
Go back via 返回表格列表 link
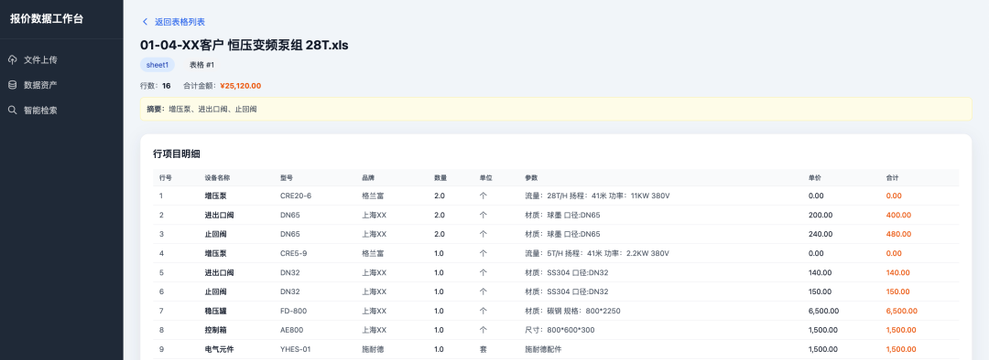(x=179, y=22)
